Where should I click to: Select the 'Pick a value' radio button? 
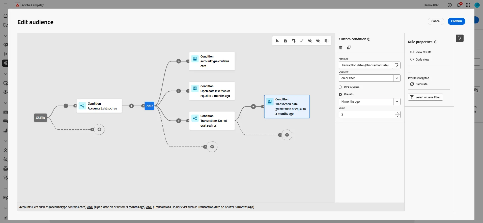340,87
